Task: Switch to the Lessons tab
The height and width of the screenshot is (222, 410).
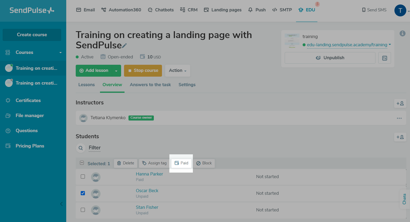Action: pos(87,85)
